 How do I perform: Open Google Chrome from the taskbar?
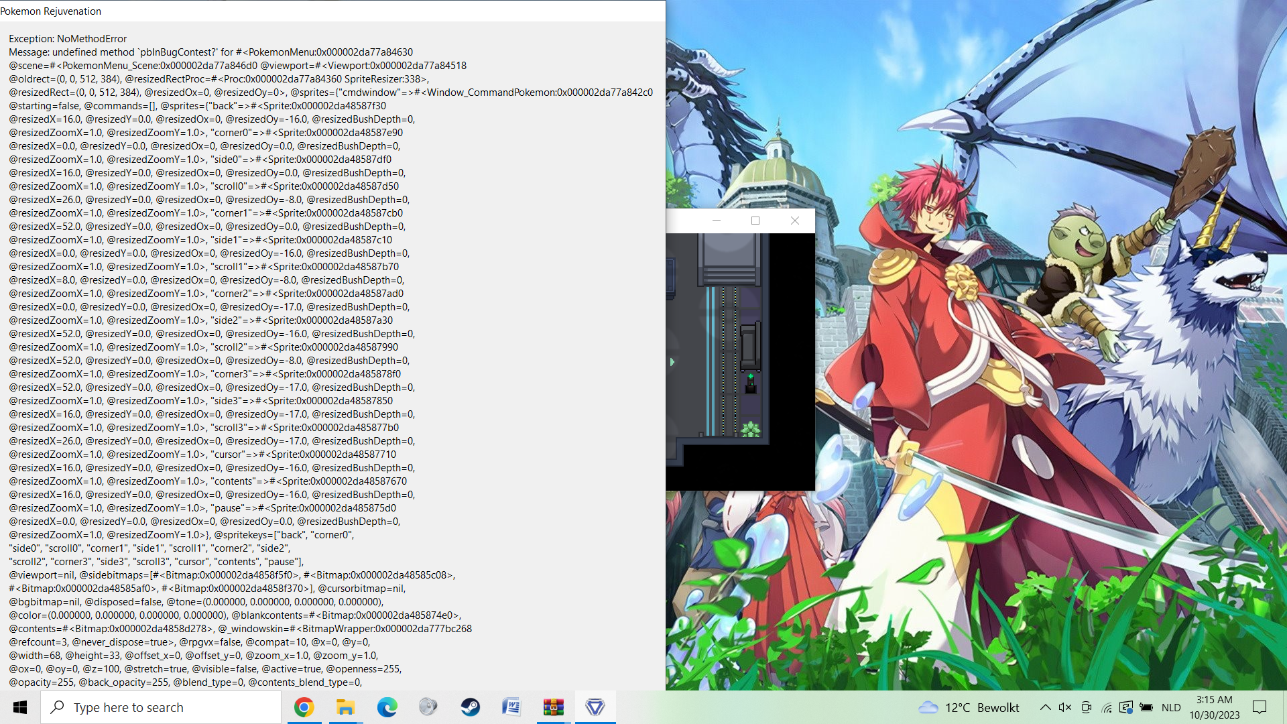pyautogui.click(x=304, y=707)
